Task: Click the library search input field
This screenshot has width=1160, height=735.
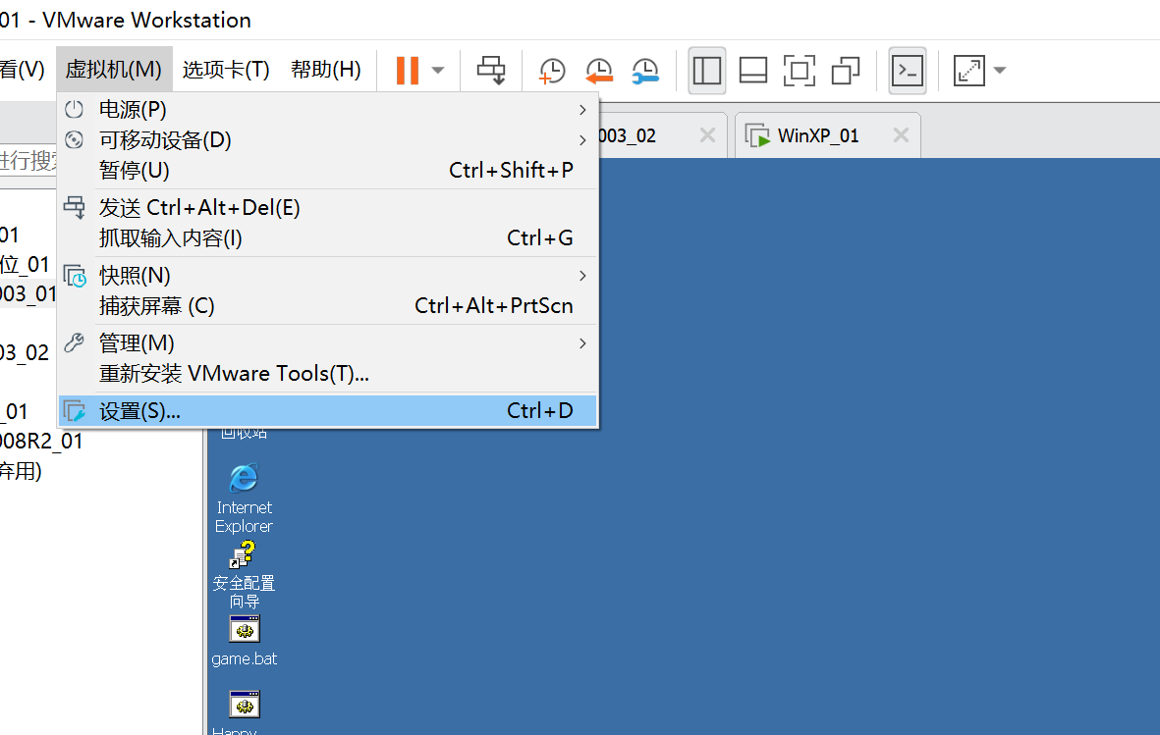Action: 28,161
